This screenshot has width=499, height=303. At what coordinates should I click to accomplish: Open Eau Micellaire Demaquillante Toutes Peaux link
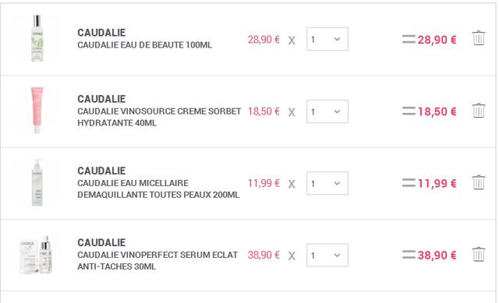tap(158, 188)
